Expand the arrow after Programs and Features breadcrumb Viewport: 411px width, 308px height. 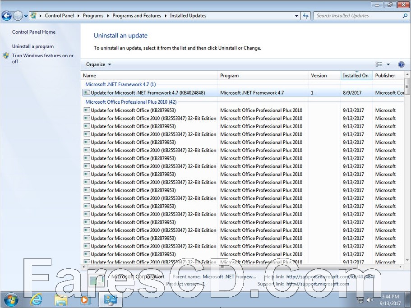[166, 16]
